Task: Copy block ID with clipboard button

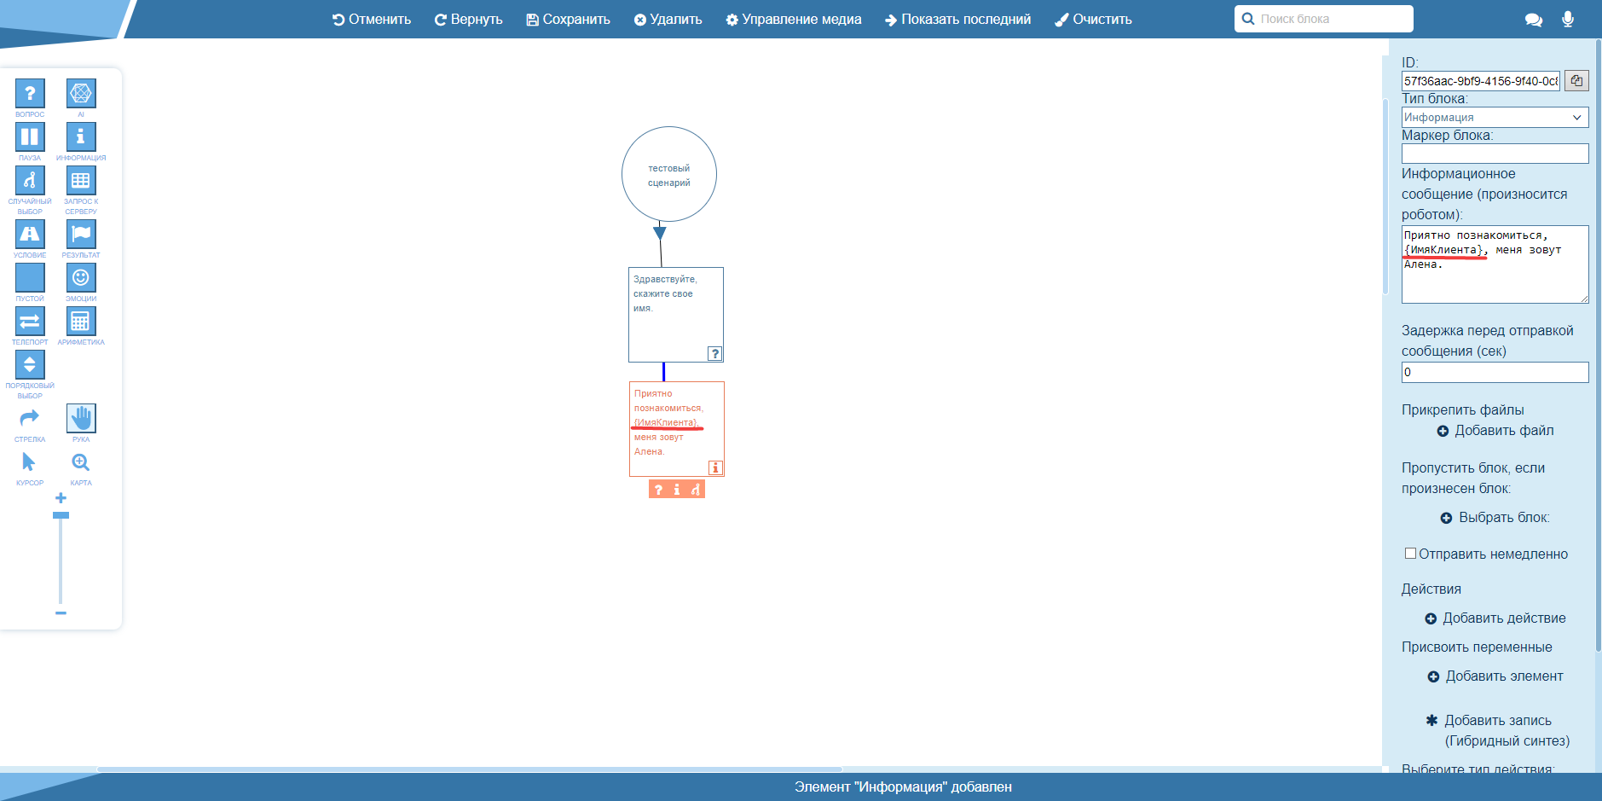Action: point(1576,81)
